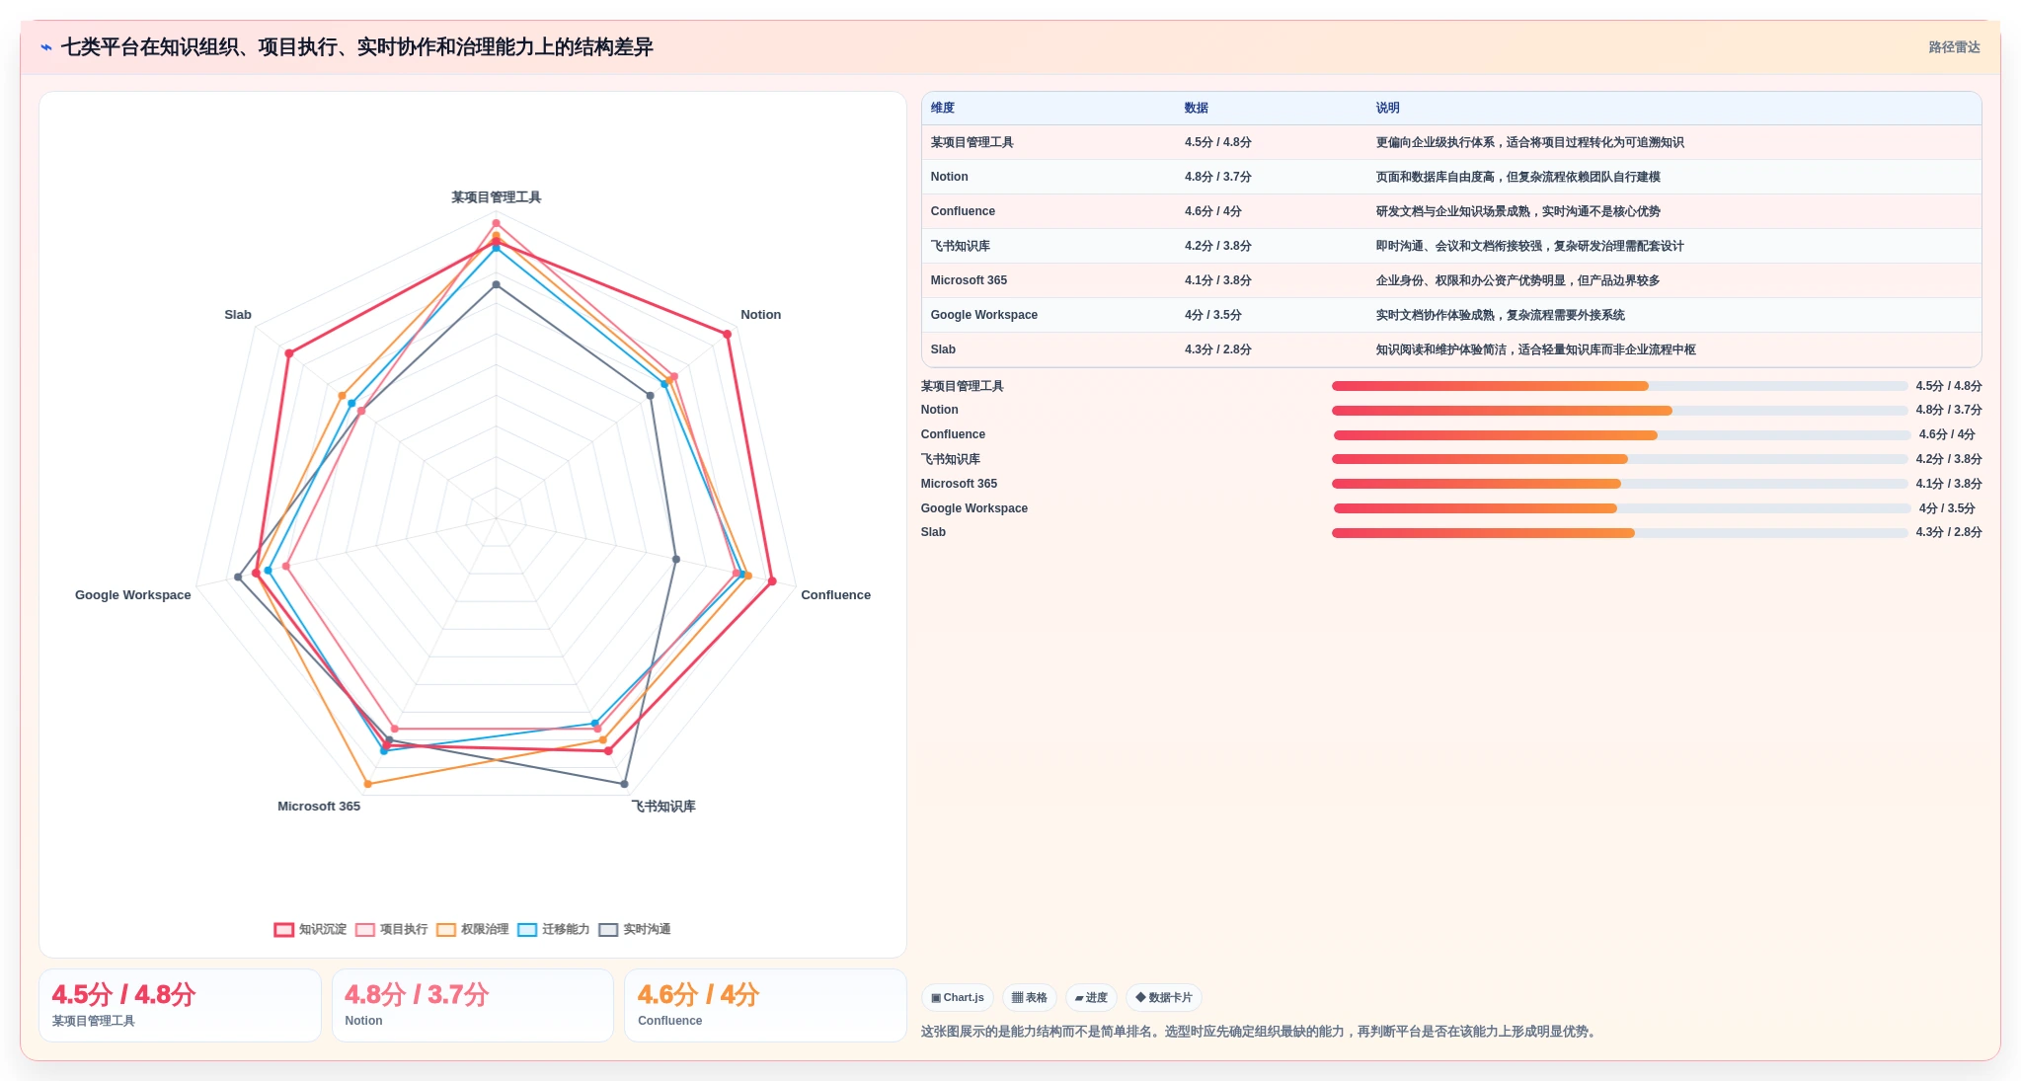Viewport: 2021px width, 1081px height.
Task: Toggle the 实时沟通 legend series
Action: tap(634, 929)
